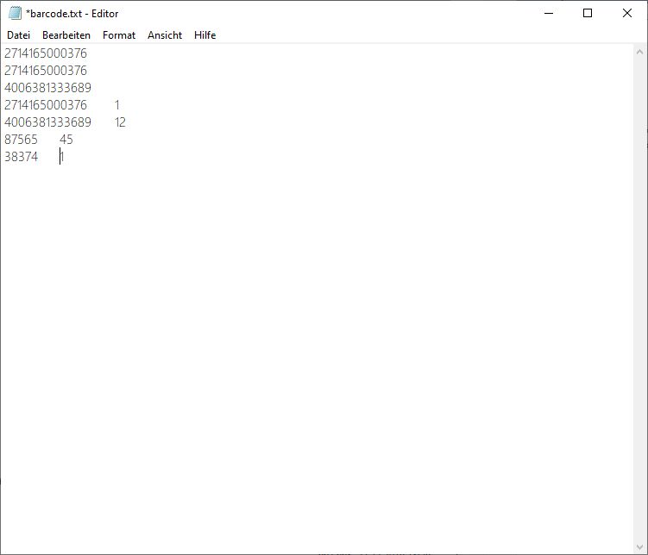648x555 pixels.
Task: Click barcode 2714165000376 followed by 1
Action: [46, 105]
